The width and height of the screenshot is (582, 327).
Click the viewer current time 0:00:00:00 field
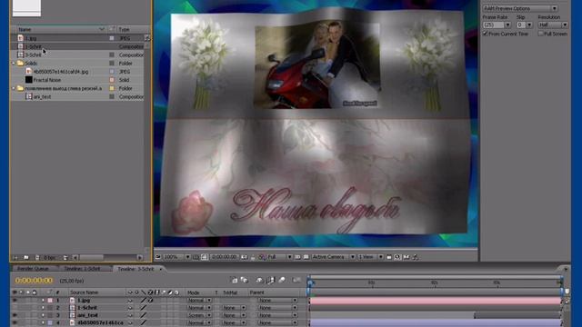click(x=225, y=257)
